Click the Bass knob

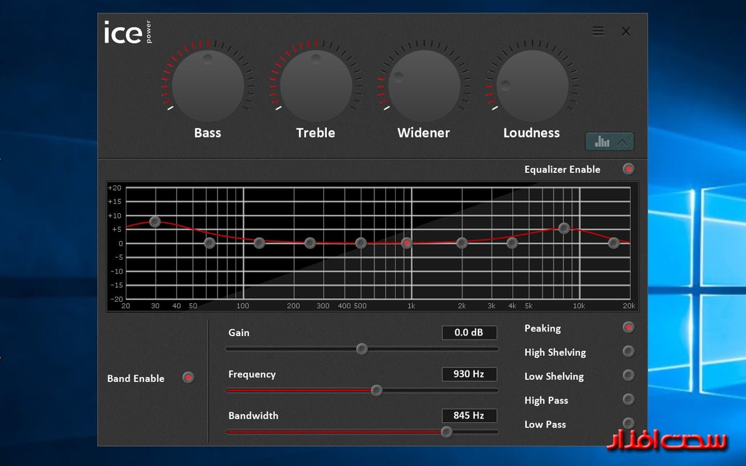207,86
